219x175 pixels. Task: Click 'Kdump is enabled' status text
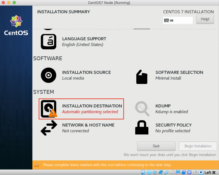click(x=172, y=112)
